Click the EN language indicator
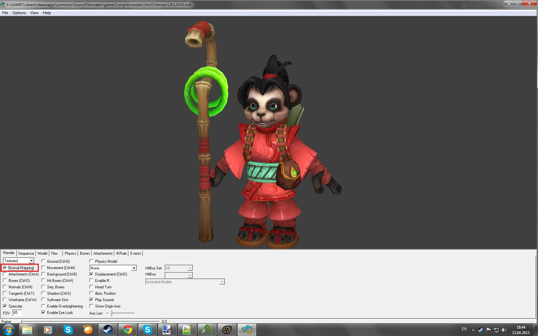 pos(464,329)
